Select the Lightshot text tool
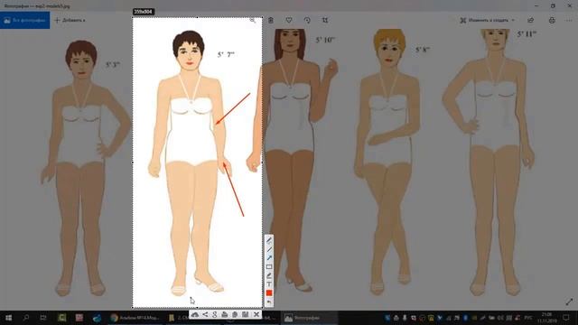The image size is (578, 325). (269, 284)
